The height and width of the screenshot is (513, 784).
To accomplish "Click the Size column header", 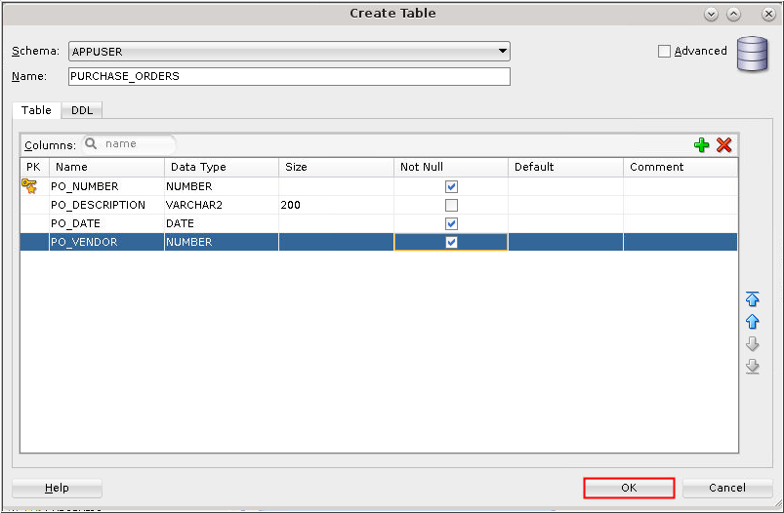I will pos(336,167).
